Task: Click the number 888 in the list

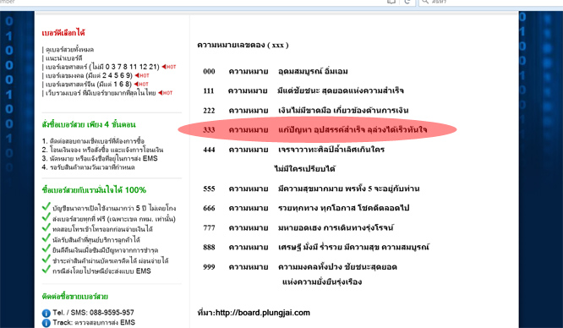Action: 209,247
